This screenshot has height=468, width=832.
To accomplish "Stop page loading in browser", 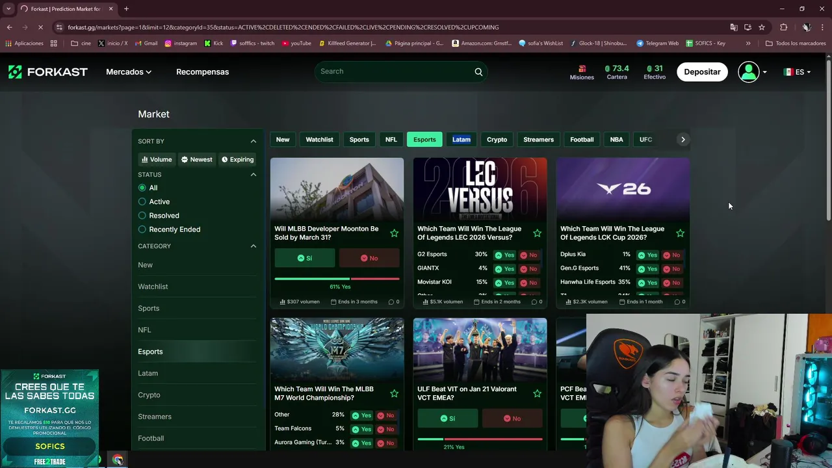I will pos(40,27).
